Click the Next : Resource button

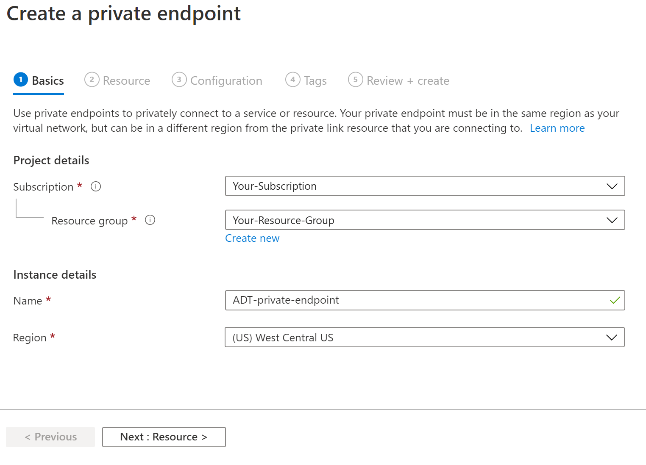coord(164,437)
